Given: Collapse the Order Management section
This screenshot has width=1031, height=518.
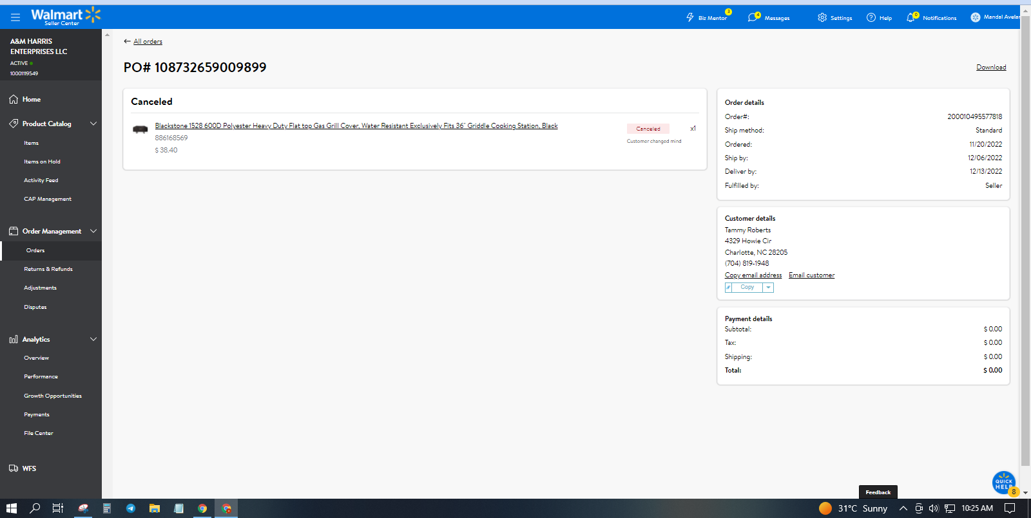Looking at the screenshot, I should point(93,231).
